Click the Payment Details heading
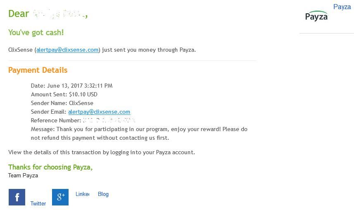 [x=38, y=70]
